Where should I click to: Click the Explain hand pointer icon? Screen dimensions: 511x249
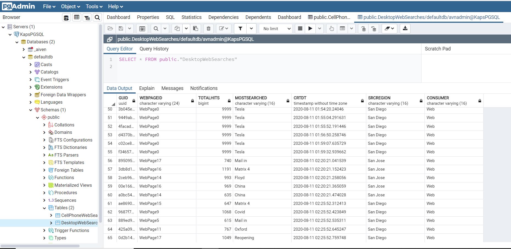pyautogui.click(x=332, y=29)
